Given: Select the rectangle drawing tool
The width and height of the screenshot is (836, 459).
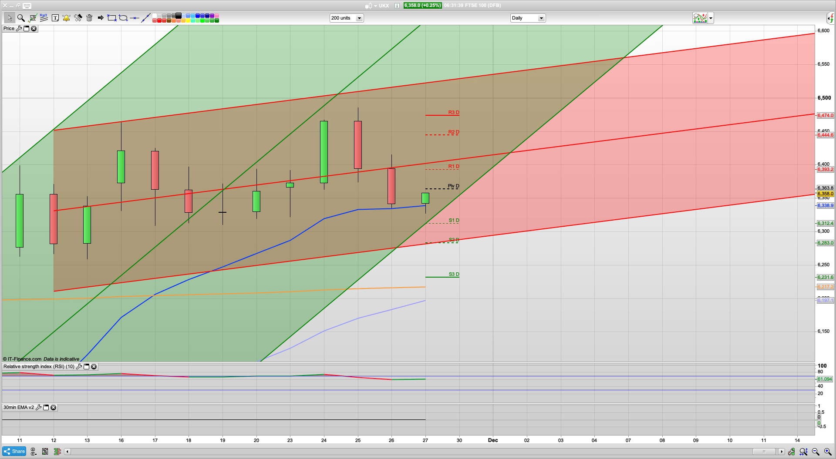Looking at the screenshot, I should [111, 18].
